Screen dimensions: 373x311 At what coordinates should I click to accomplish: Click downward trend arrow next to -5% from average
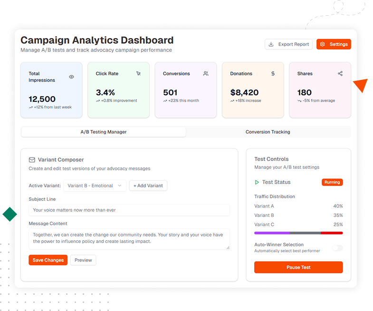click(299, 101)
